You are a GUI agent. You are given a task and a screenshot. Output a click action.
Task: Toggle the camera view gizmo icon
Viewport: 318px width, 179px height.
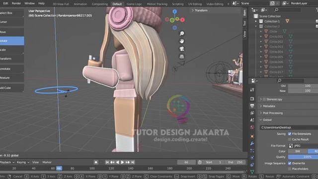tap(182, 49)
